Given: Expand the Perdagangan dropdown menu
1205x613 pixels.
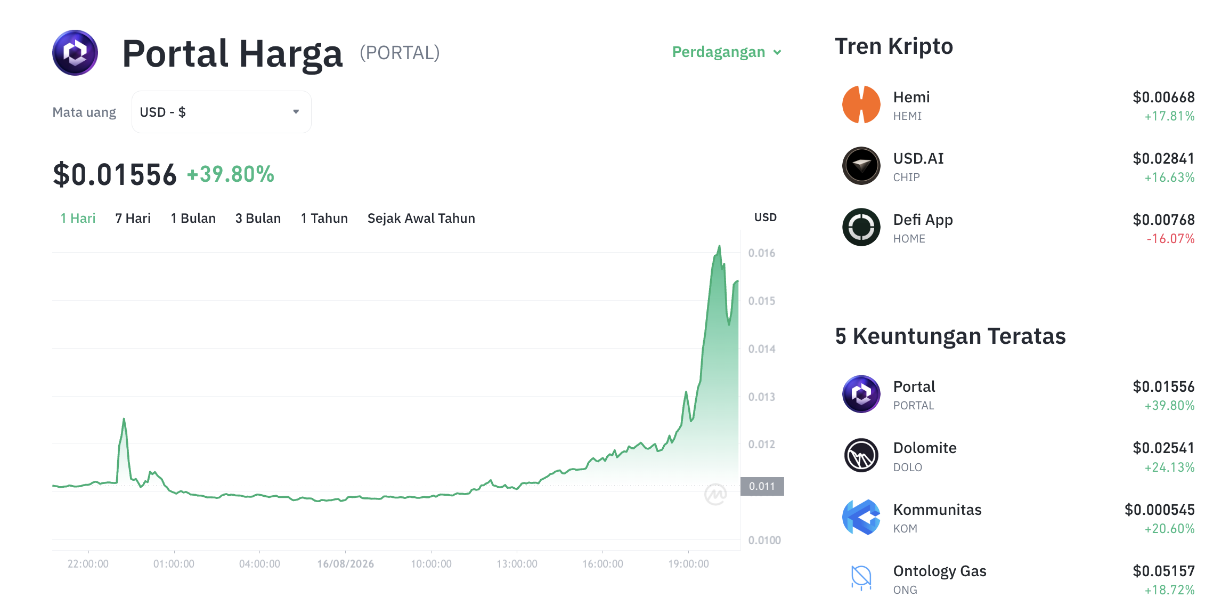Looking at the screenshot, I should (x=727, y=52).
